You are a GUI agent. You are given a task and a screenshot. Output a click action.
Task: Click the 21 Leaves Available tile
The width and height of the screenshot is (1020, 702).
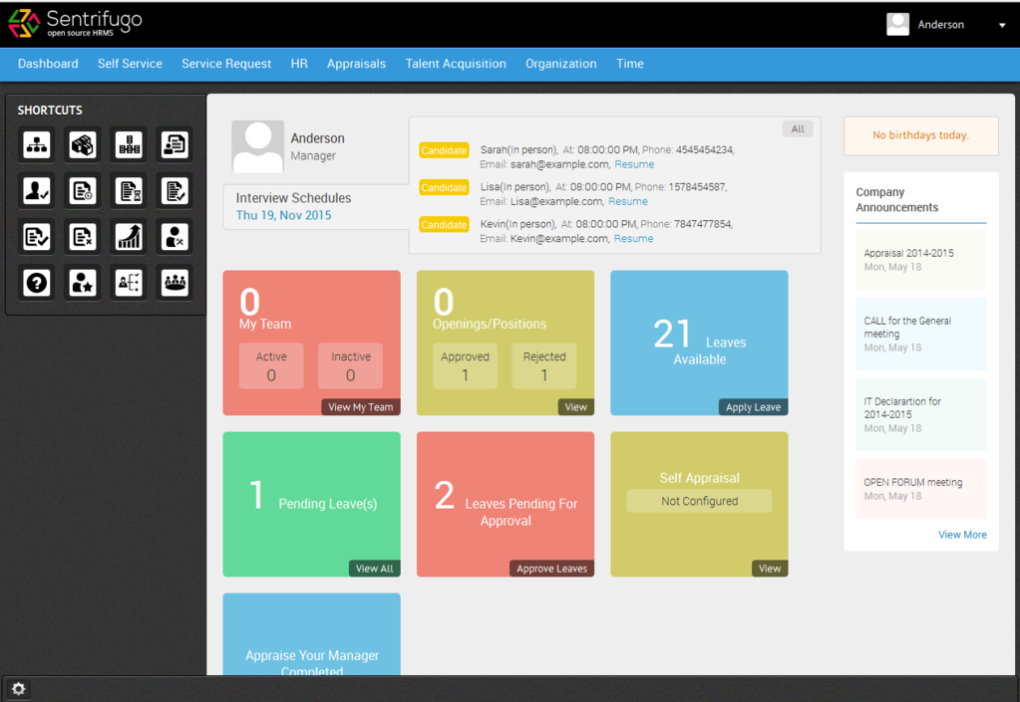699,343
